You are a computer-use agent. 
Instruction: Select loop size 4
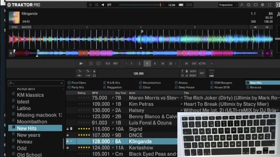click(x=147, y=64)
